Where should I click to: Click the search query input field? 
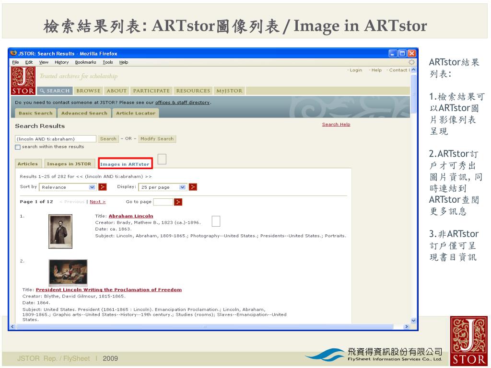(x=56, y=138)
